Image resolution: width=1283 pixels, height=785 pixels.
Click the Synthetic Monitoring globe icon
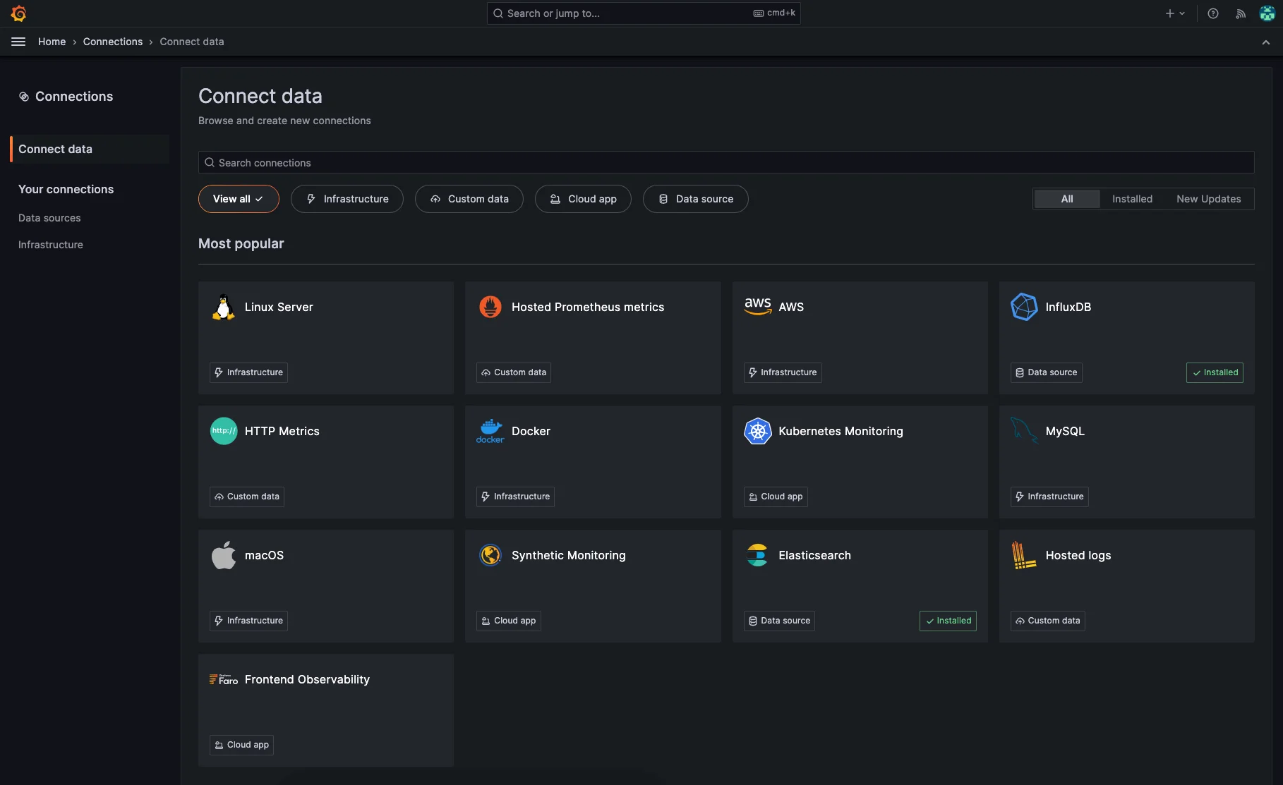click(x=490, y=555)
